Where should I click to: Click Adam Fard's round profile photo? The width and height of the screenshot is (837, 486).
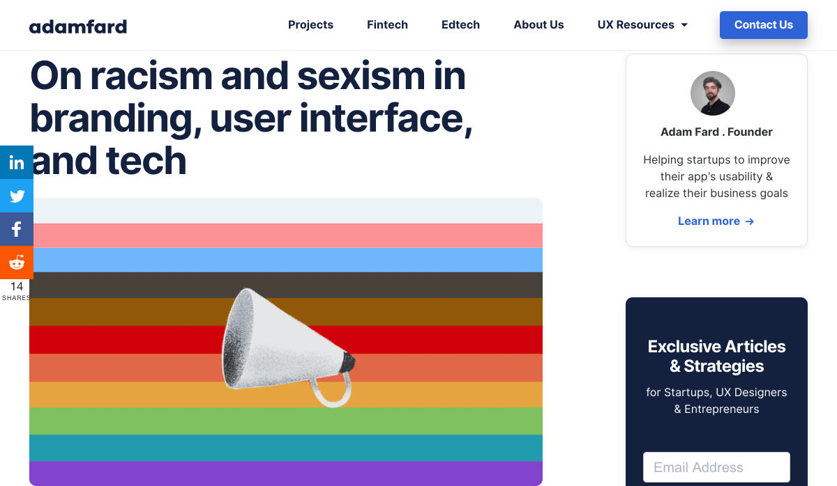pos(712,93)
